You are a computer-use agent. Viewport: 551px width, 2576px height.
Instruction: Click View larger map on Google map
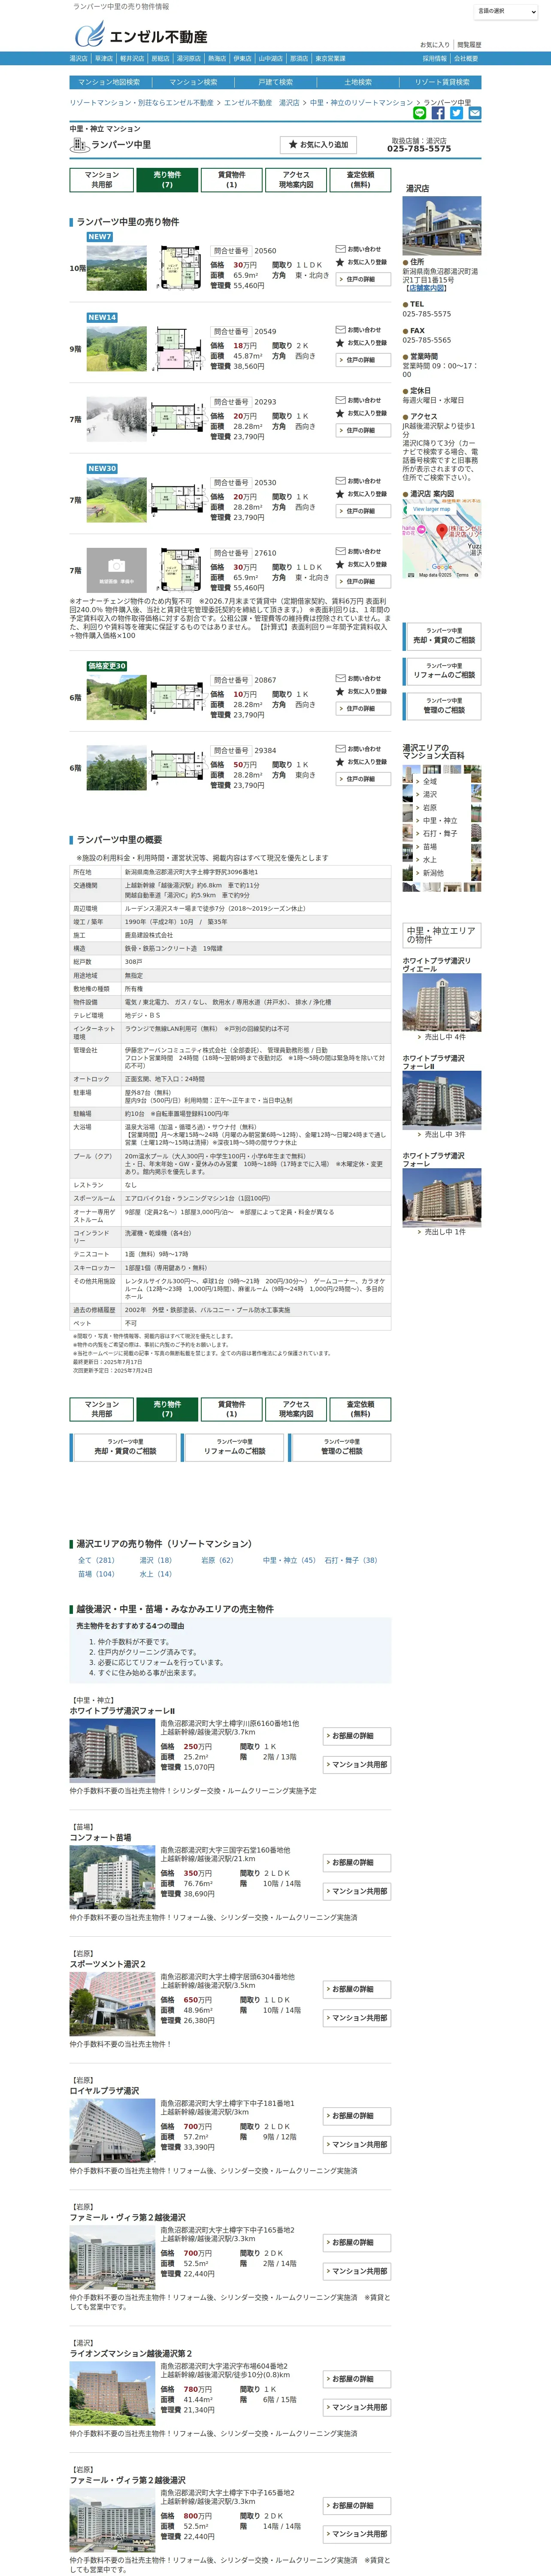coord(432,510)
